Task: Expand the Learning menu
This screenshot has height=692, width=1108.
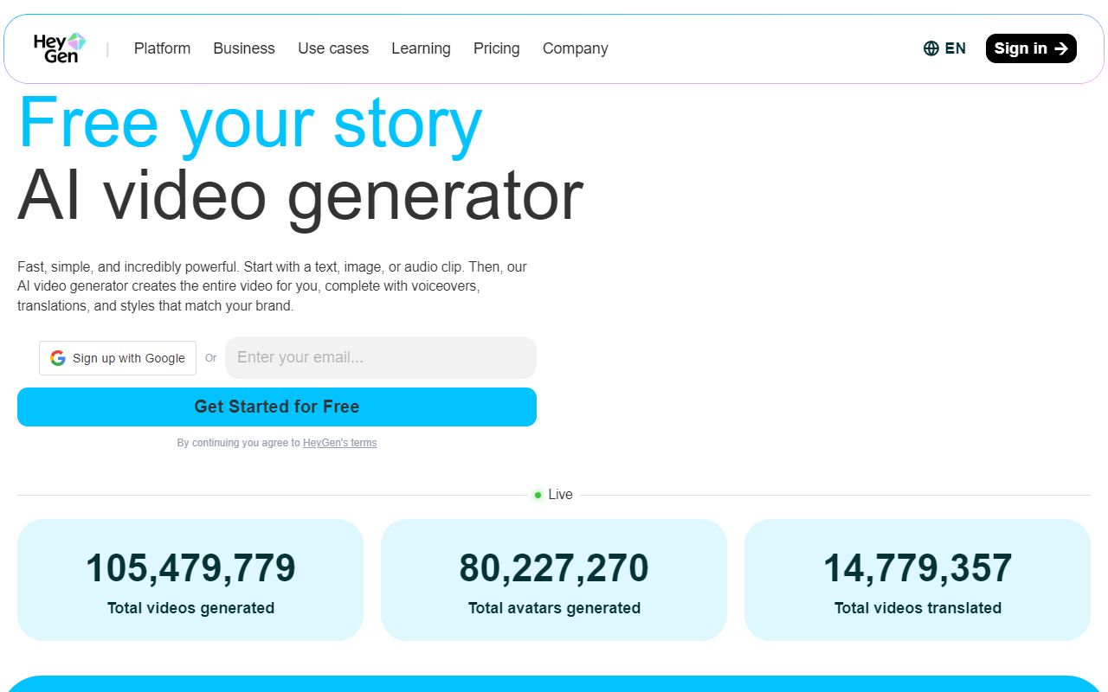Action: (421, 48)
